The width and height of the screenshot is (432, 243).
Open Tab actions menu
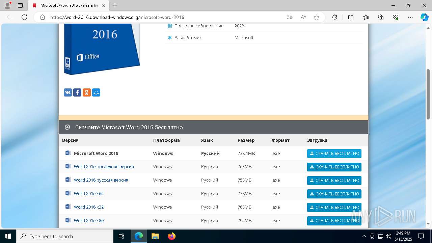[20, 5]
